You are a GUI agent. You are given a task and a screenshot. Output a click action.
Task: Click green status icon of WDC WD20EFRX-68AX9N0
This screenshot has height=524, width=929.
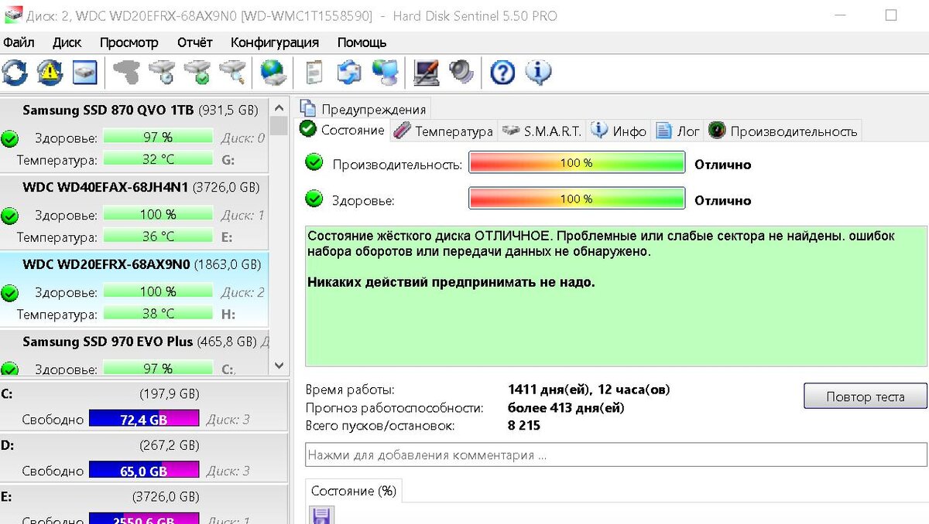coord(9,293)
